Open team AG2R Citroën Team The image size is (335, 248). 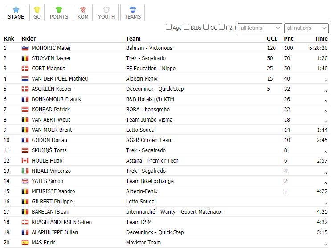click(149, 140)
